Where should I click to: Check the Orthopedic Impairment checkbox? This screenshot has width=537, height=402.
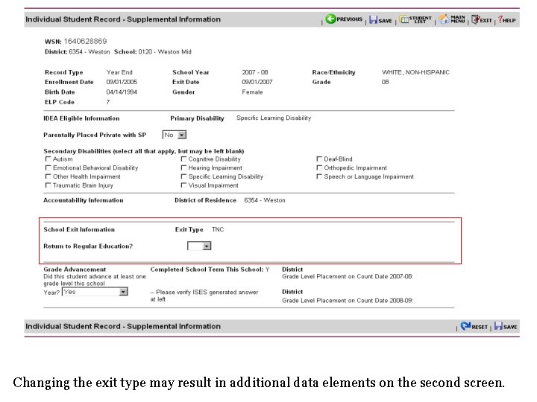pos(319,167)
